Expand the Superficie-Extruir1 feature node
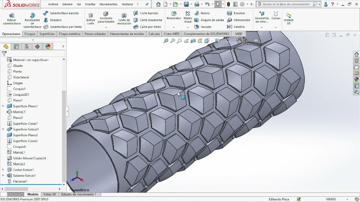The width and height of the screenshot is (360, 202). (3, 129)
